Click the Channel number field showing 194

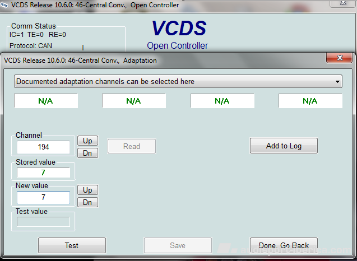pyautogui.click(x=43, y=147)
